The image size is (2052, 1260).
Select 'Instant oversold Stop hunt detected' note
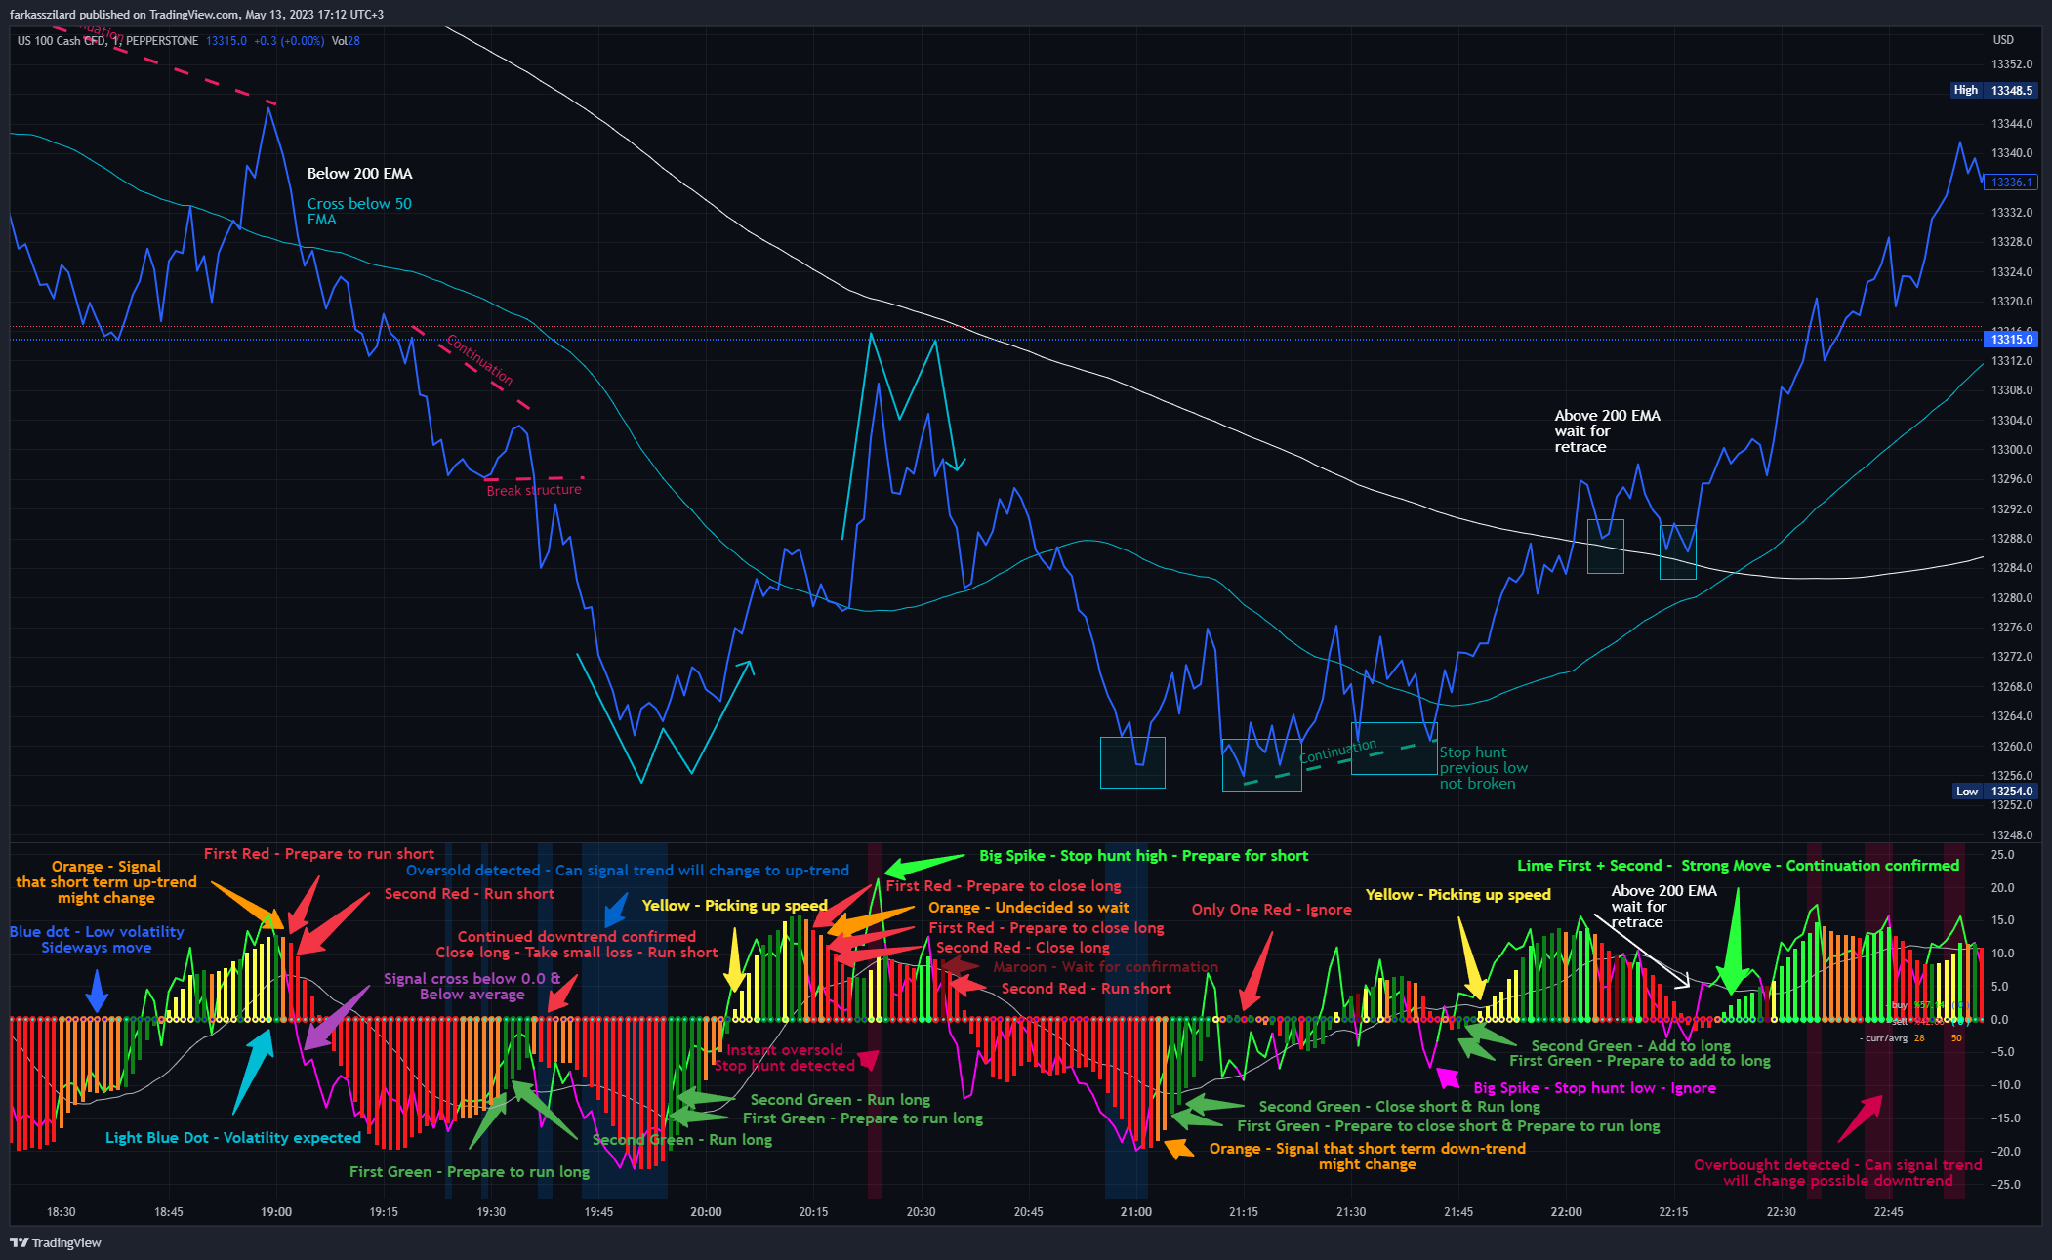[x=785, y=1058]
